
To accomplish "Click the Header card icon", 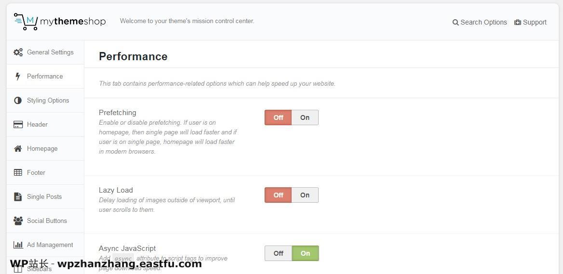I will pos(18,124).
